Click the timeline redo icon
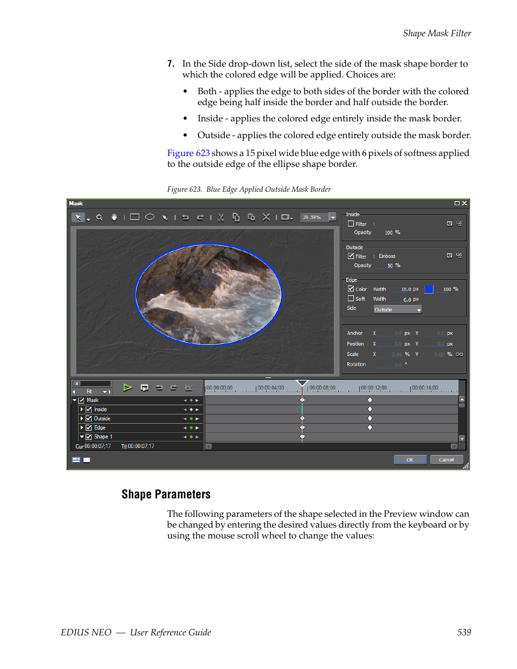Image resolution: width=517 pixels, height=669 pixels. 174,387
